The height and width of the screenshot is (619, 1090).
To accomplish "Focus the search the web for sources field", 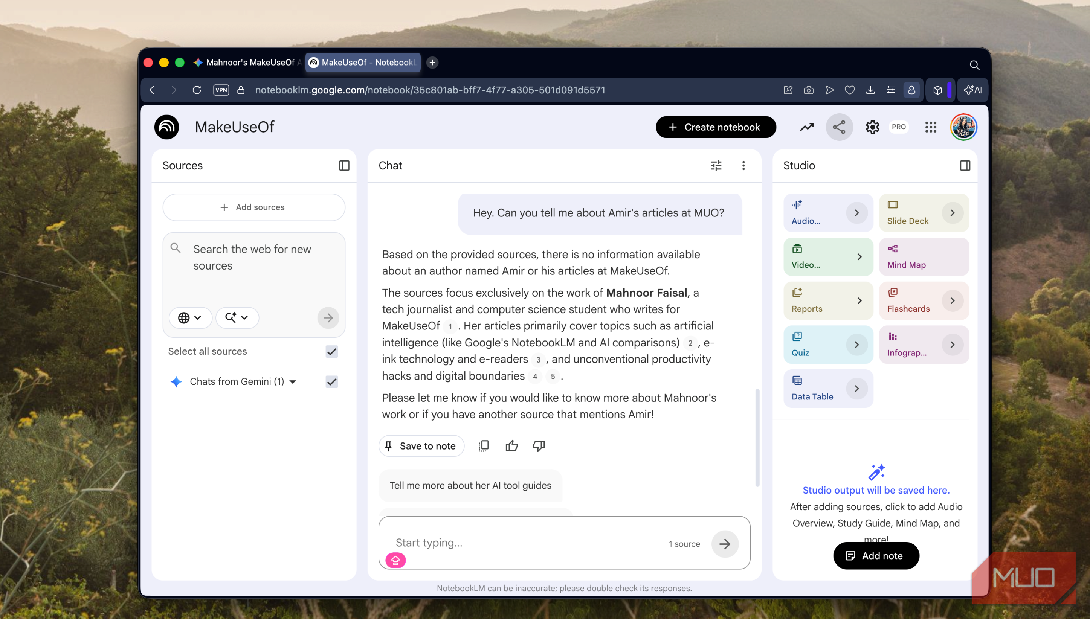I will pyautogui.click(x=254, y=258).
